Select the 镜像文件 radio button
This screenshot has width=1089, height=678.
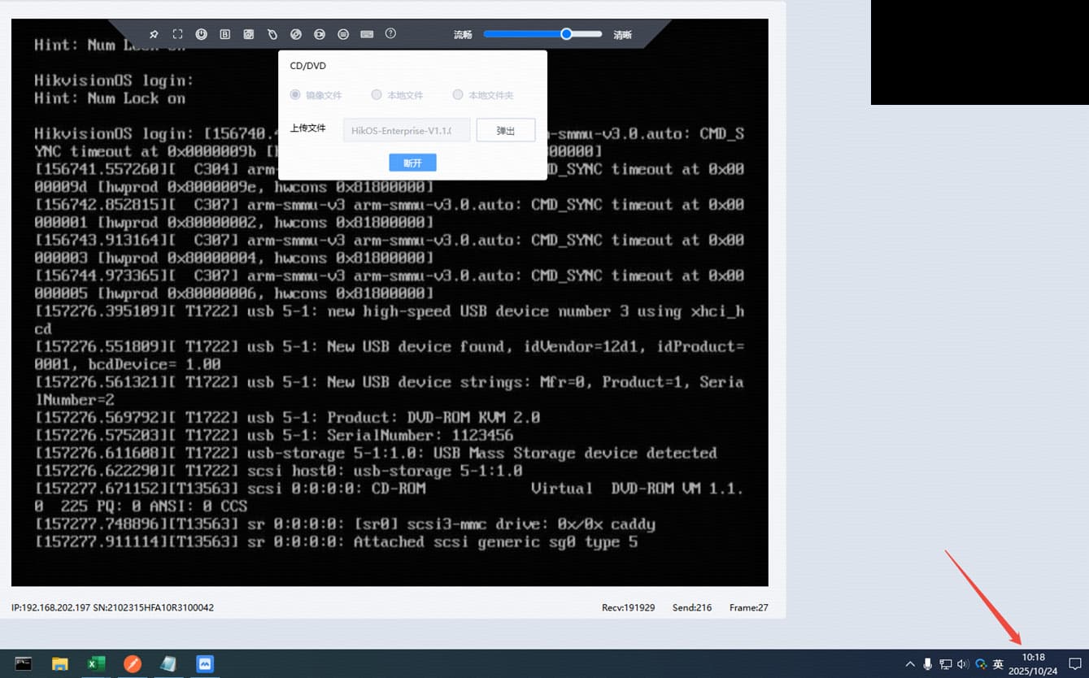coord(295,95)
